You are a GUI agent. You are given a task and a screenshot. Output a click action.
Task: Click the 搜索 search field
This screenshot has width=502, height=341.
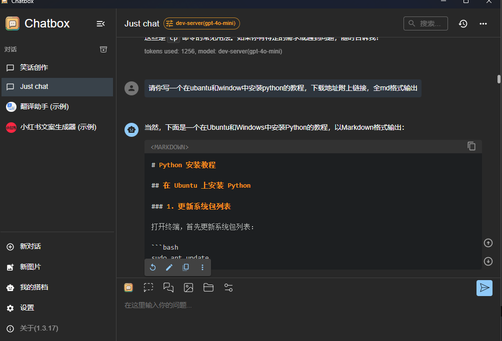coord(425,23)
